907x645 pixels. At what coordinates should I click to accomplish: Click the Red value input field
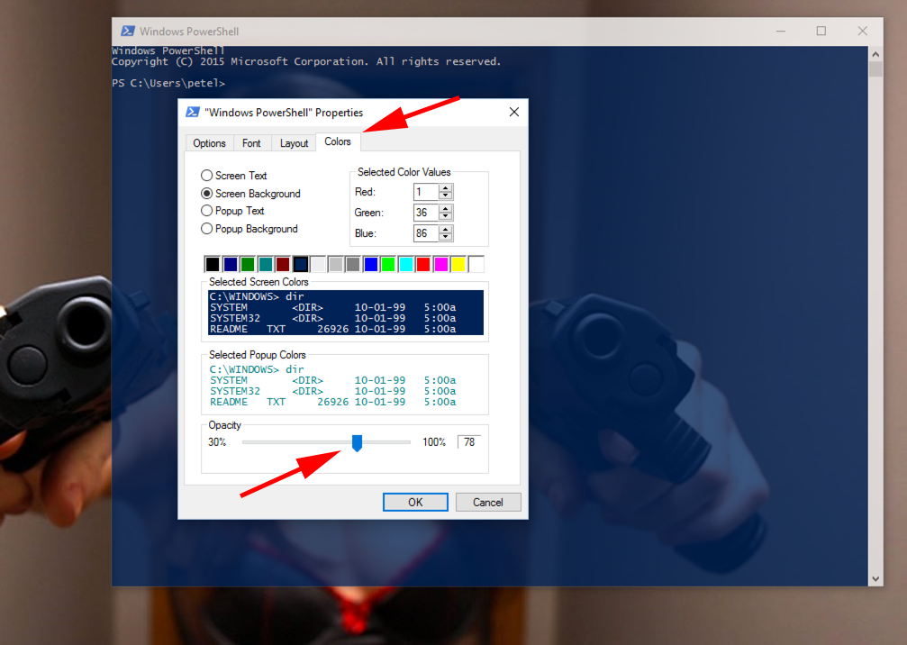click(426, 192)
